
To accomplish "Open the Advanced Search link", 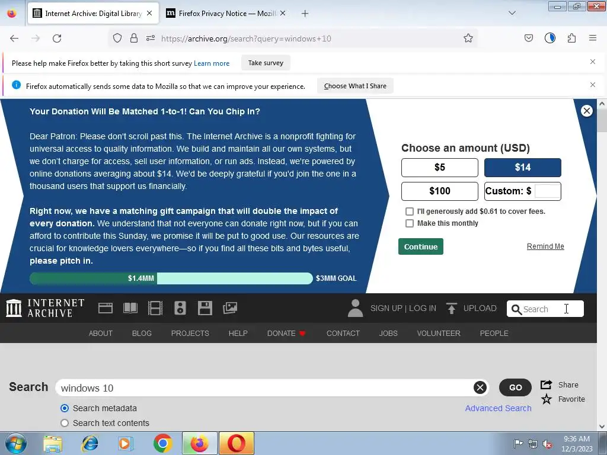I will click(x=498, y=408).
